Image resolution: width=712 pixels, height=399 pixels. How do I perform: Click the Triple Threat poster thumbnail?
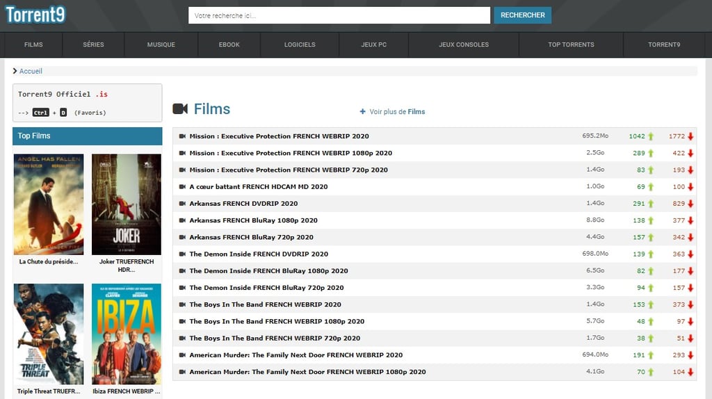(49, 334)
